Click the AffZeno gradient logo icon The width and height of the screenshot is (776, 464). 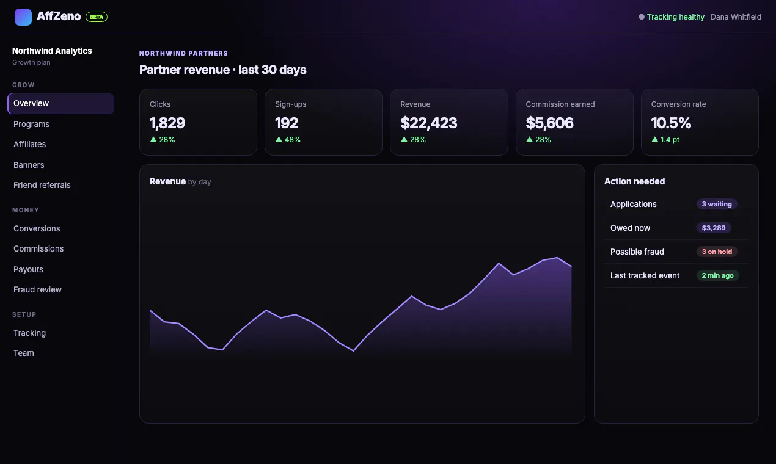click(x=23, y=17)
